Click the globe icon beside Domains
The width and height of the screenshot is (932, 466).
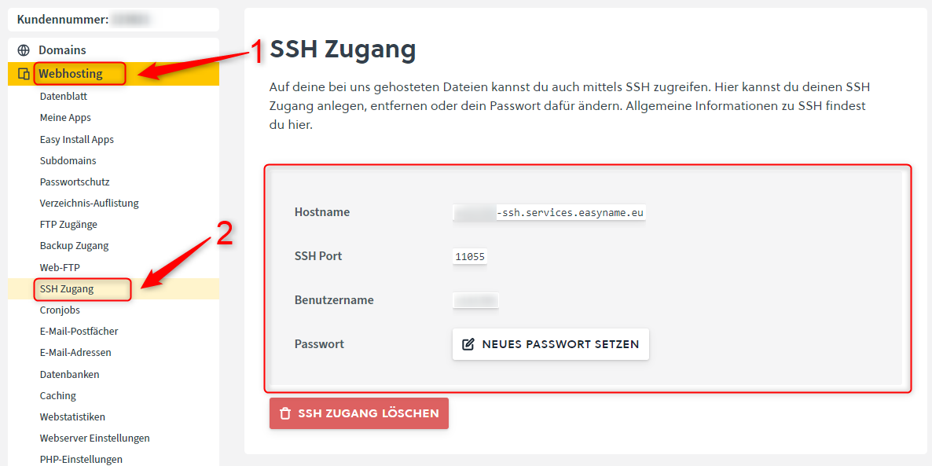(24, 50)
